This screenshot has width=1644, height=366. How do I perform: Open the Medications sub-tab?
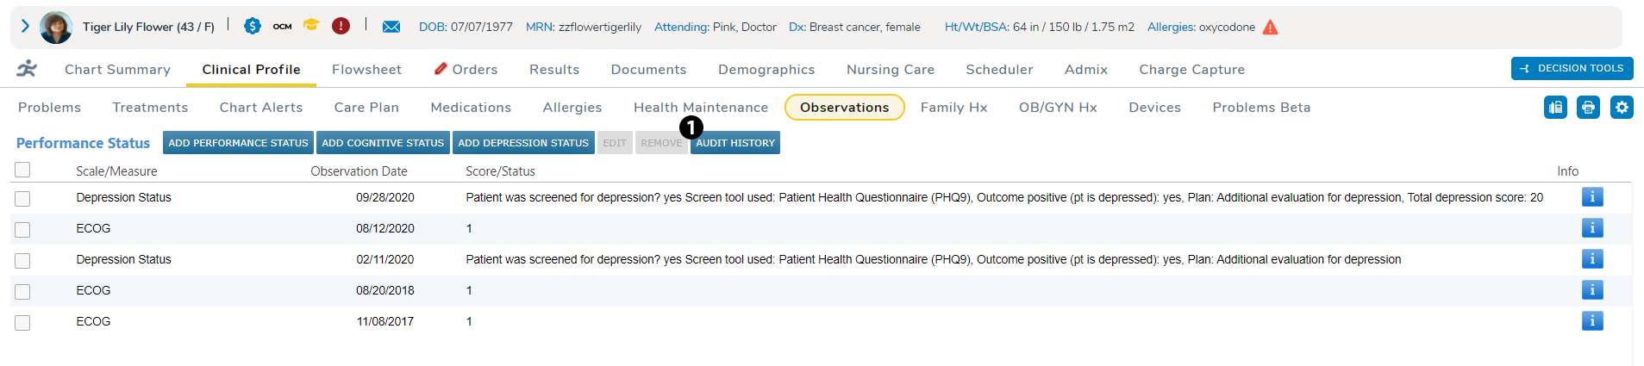click(471, 108)
